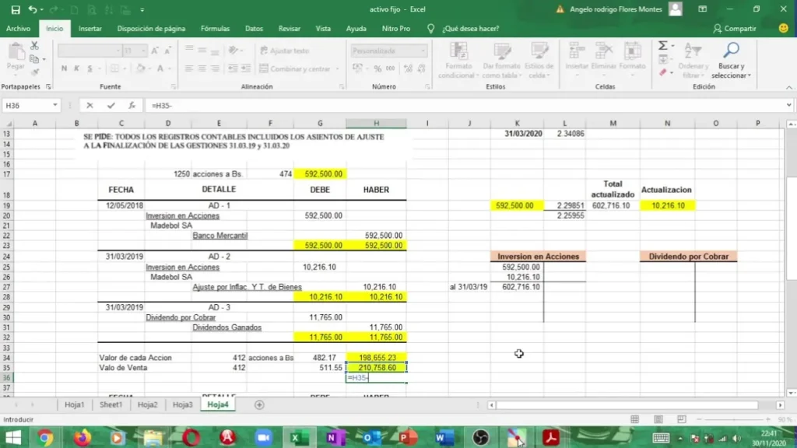Click Estilos de celda icon
This screenshot has height=448, width=797.
[x=539, y=51]
